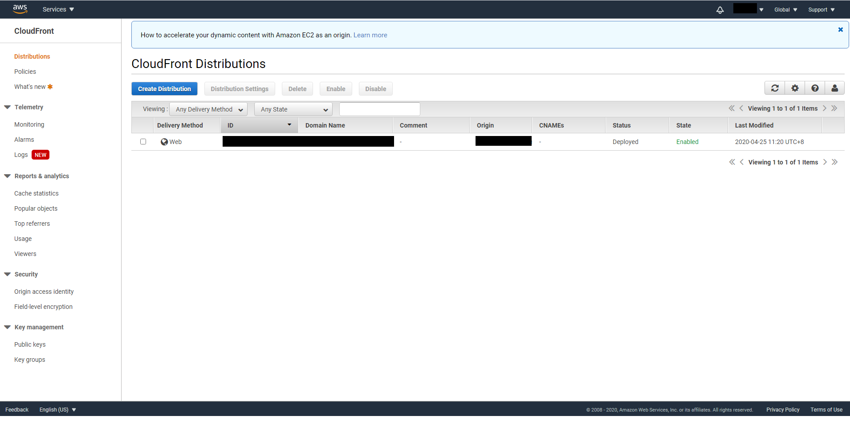Screen dimensions: 850x448
Task: Click the What's new star icon
Action: 50,87
